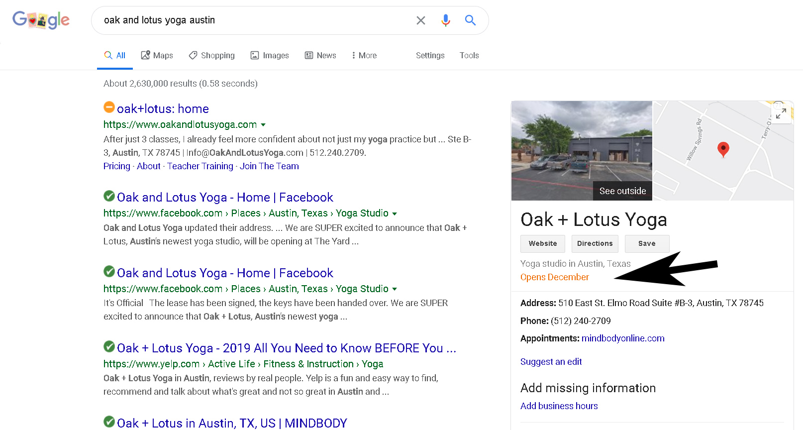Click orange warning icon beside oak+lotus: home

coord(109,107)
